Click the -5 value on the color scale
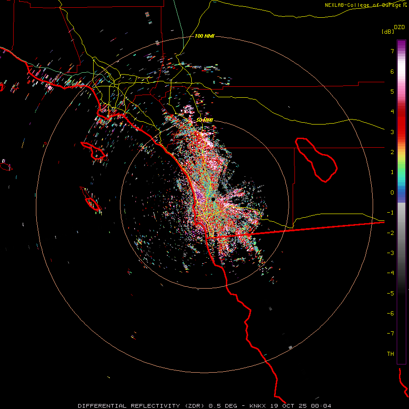This screenshot has height=409, width=409. 390,293
